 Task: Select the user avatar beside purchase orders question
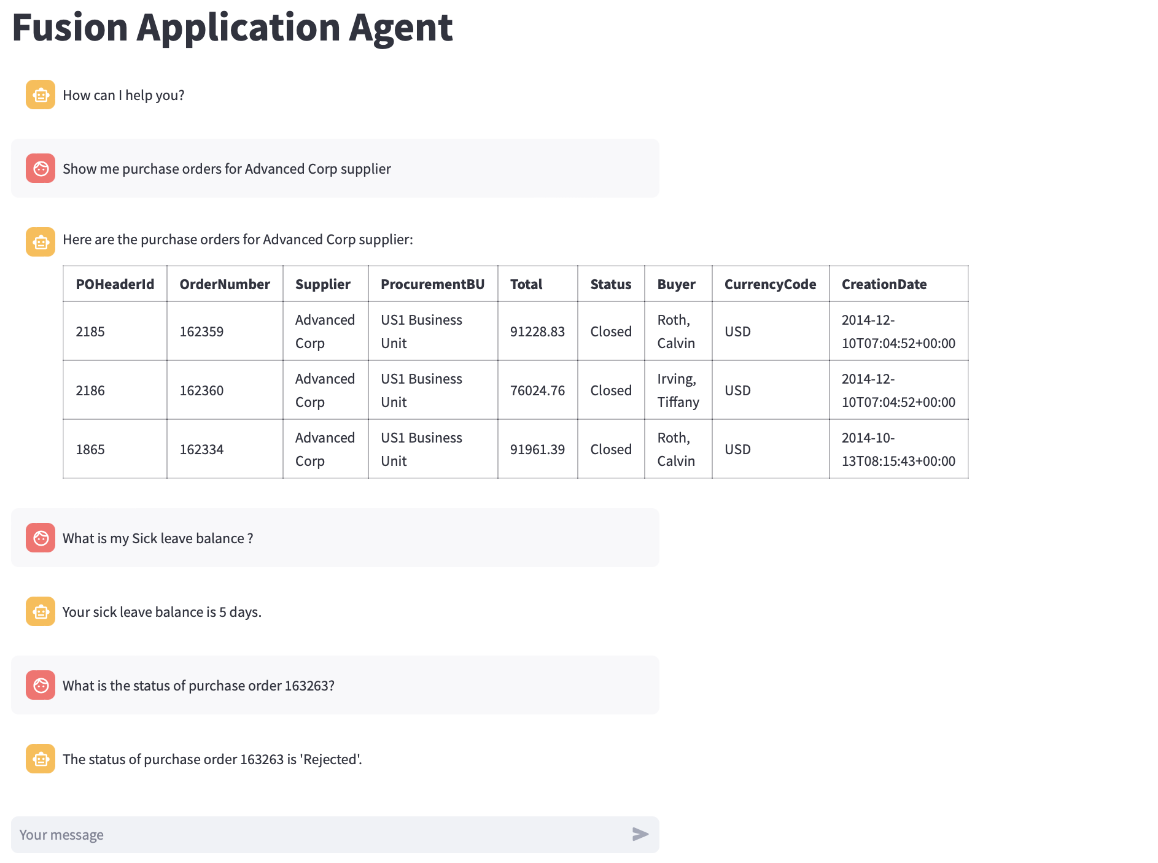pos(39,168)
